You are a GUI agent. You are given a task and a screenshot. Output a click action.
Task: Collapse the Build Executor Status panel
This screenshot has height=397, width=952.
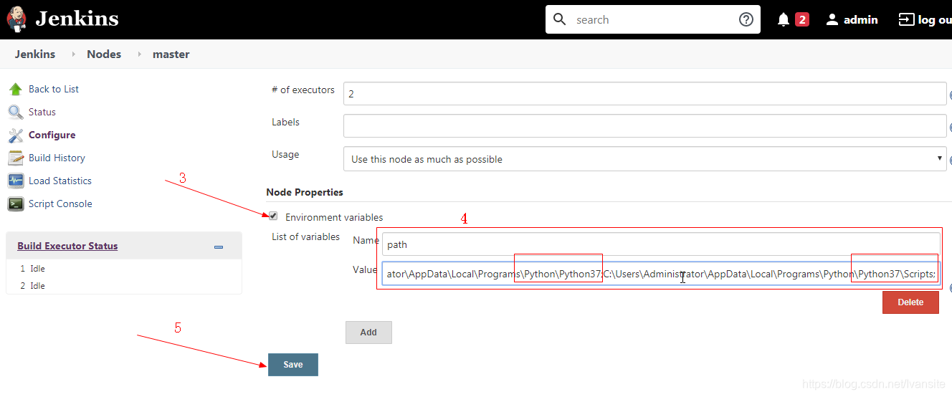(219, 247)
